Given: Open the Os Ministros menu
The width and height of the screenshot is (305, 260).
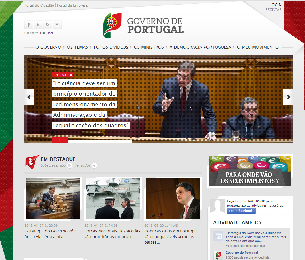Looking at the screenshot, I should 149,47.
